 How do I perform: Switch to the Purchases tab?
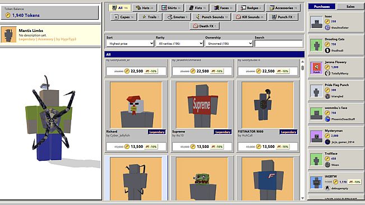pyautogui.click(x=322, y=7)
